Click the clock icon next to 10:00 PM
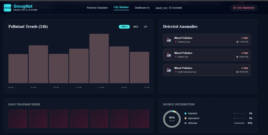The image size is (268, 135). 237,57
